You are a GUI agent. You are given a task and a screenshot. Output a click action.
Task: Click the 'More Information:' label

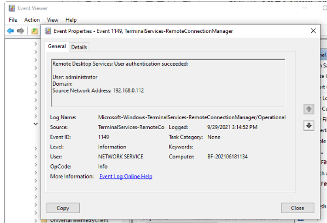tap(72, 177)
